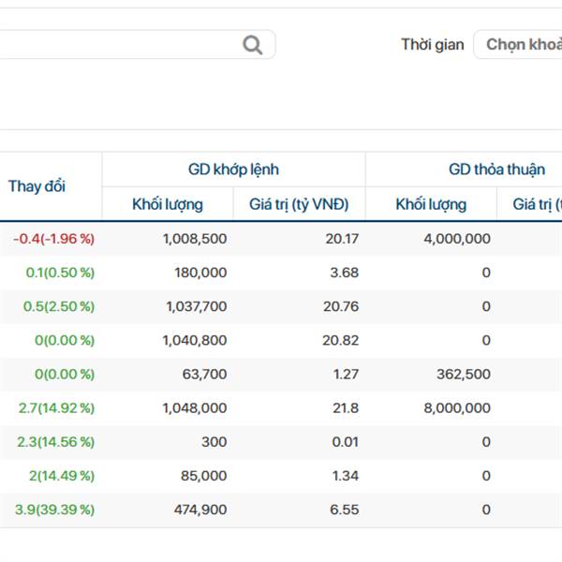The height and width of the screenshot is (562, 562).
Task: Click the 362,500 negotiated volume cell
Action: click(463, 374)
